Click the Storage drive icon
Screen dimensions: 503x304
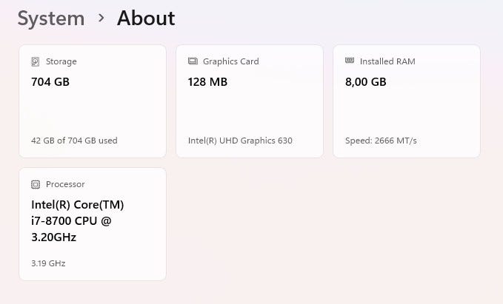coord(36,61)
